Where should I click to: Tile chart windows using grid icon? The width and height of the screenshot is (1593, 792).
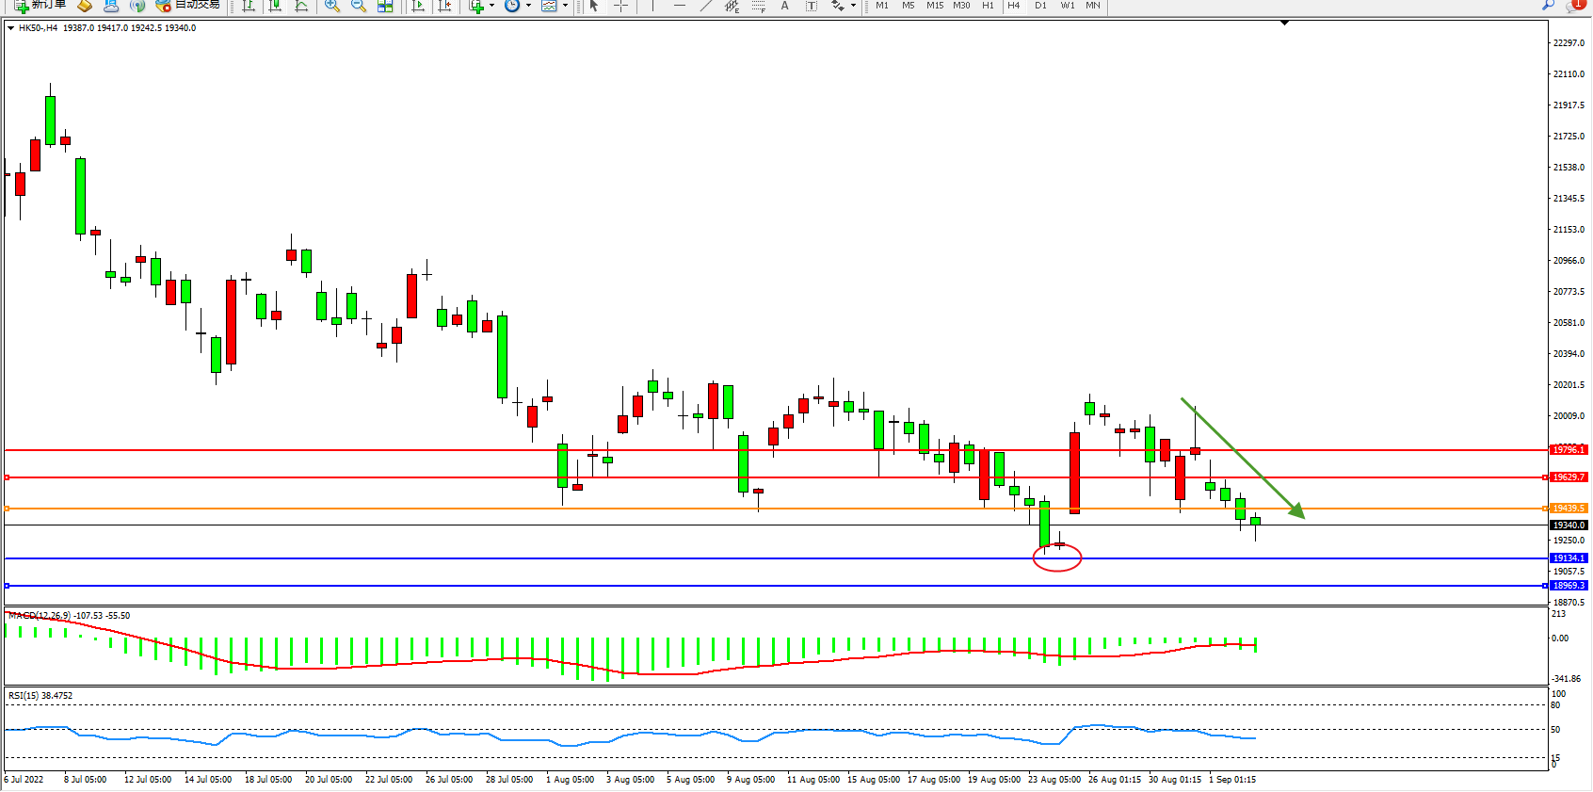coord(385,6)
